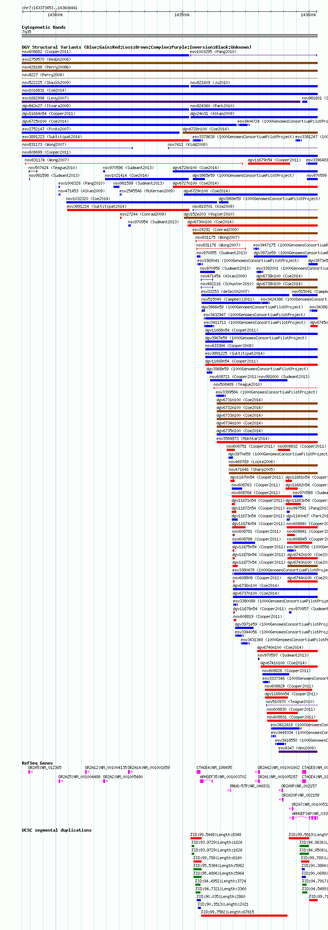Open the DGV Structural Variants track title
Viewport: 328px width, 930px height.
pos(136,47)
